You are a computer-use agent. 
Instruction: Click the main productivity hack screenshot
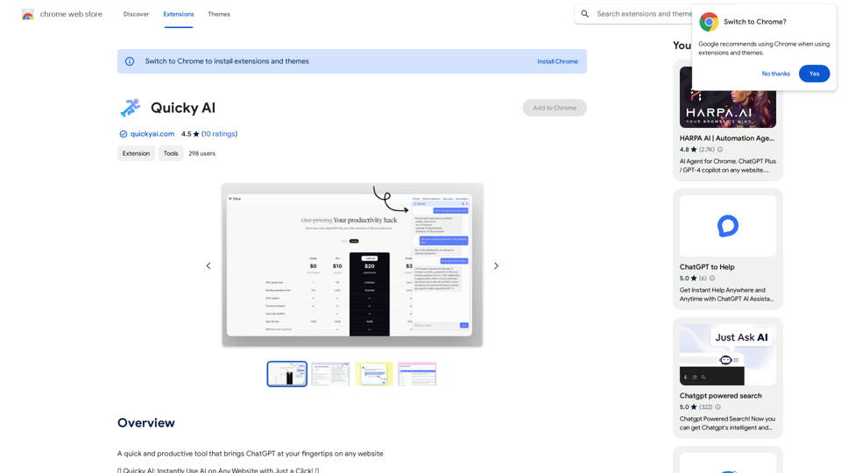[352, 265]
